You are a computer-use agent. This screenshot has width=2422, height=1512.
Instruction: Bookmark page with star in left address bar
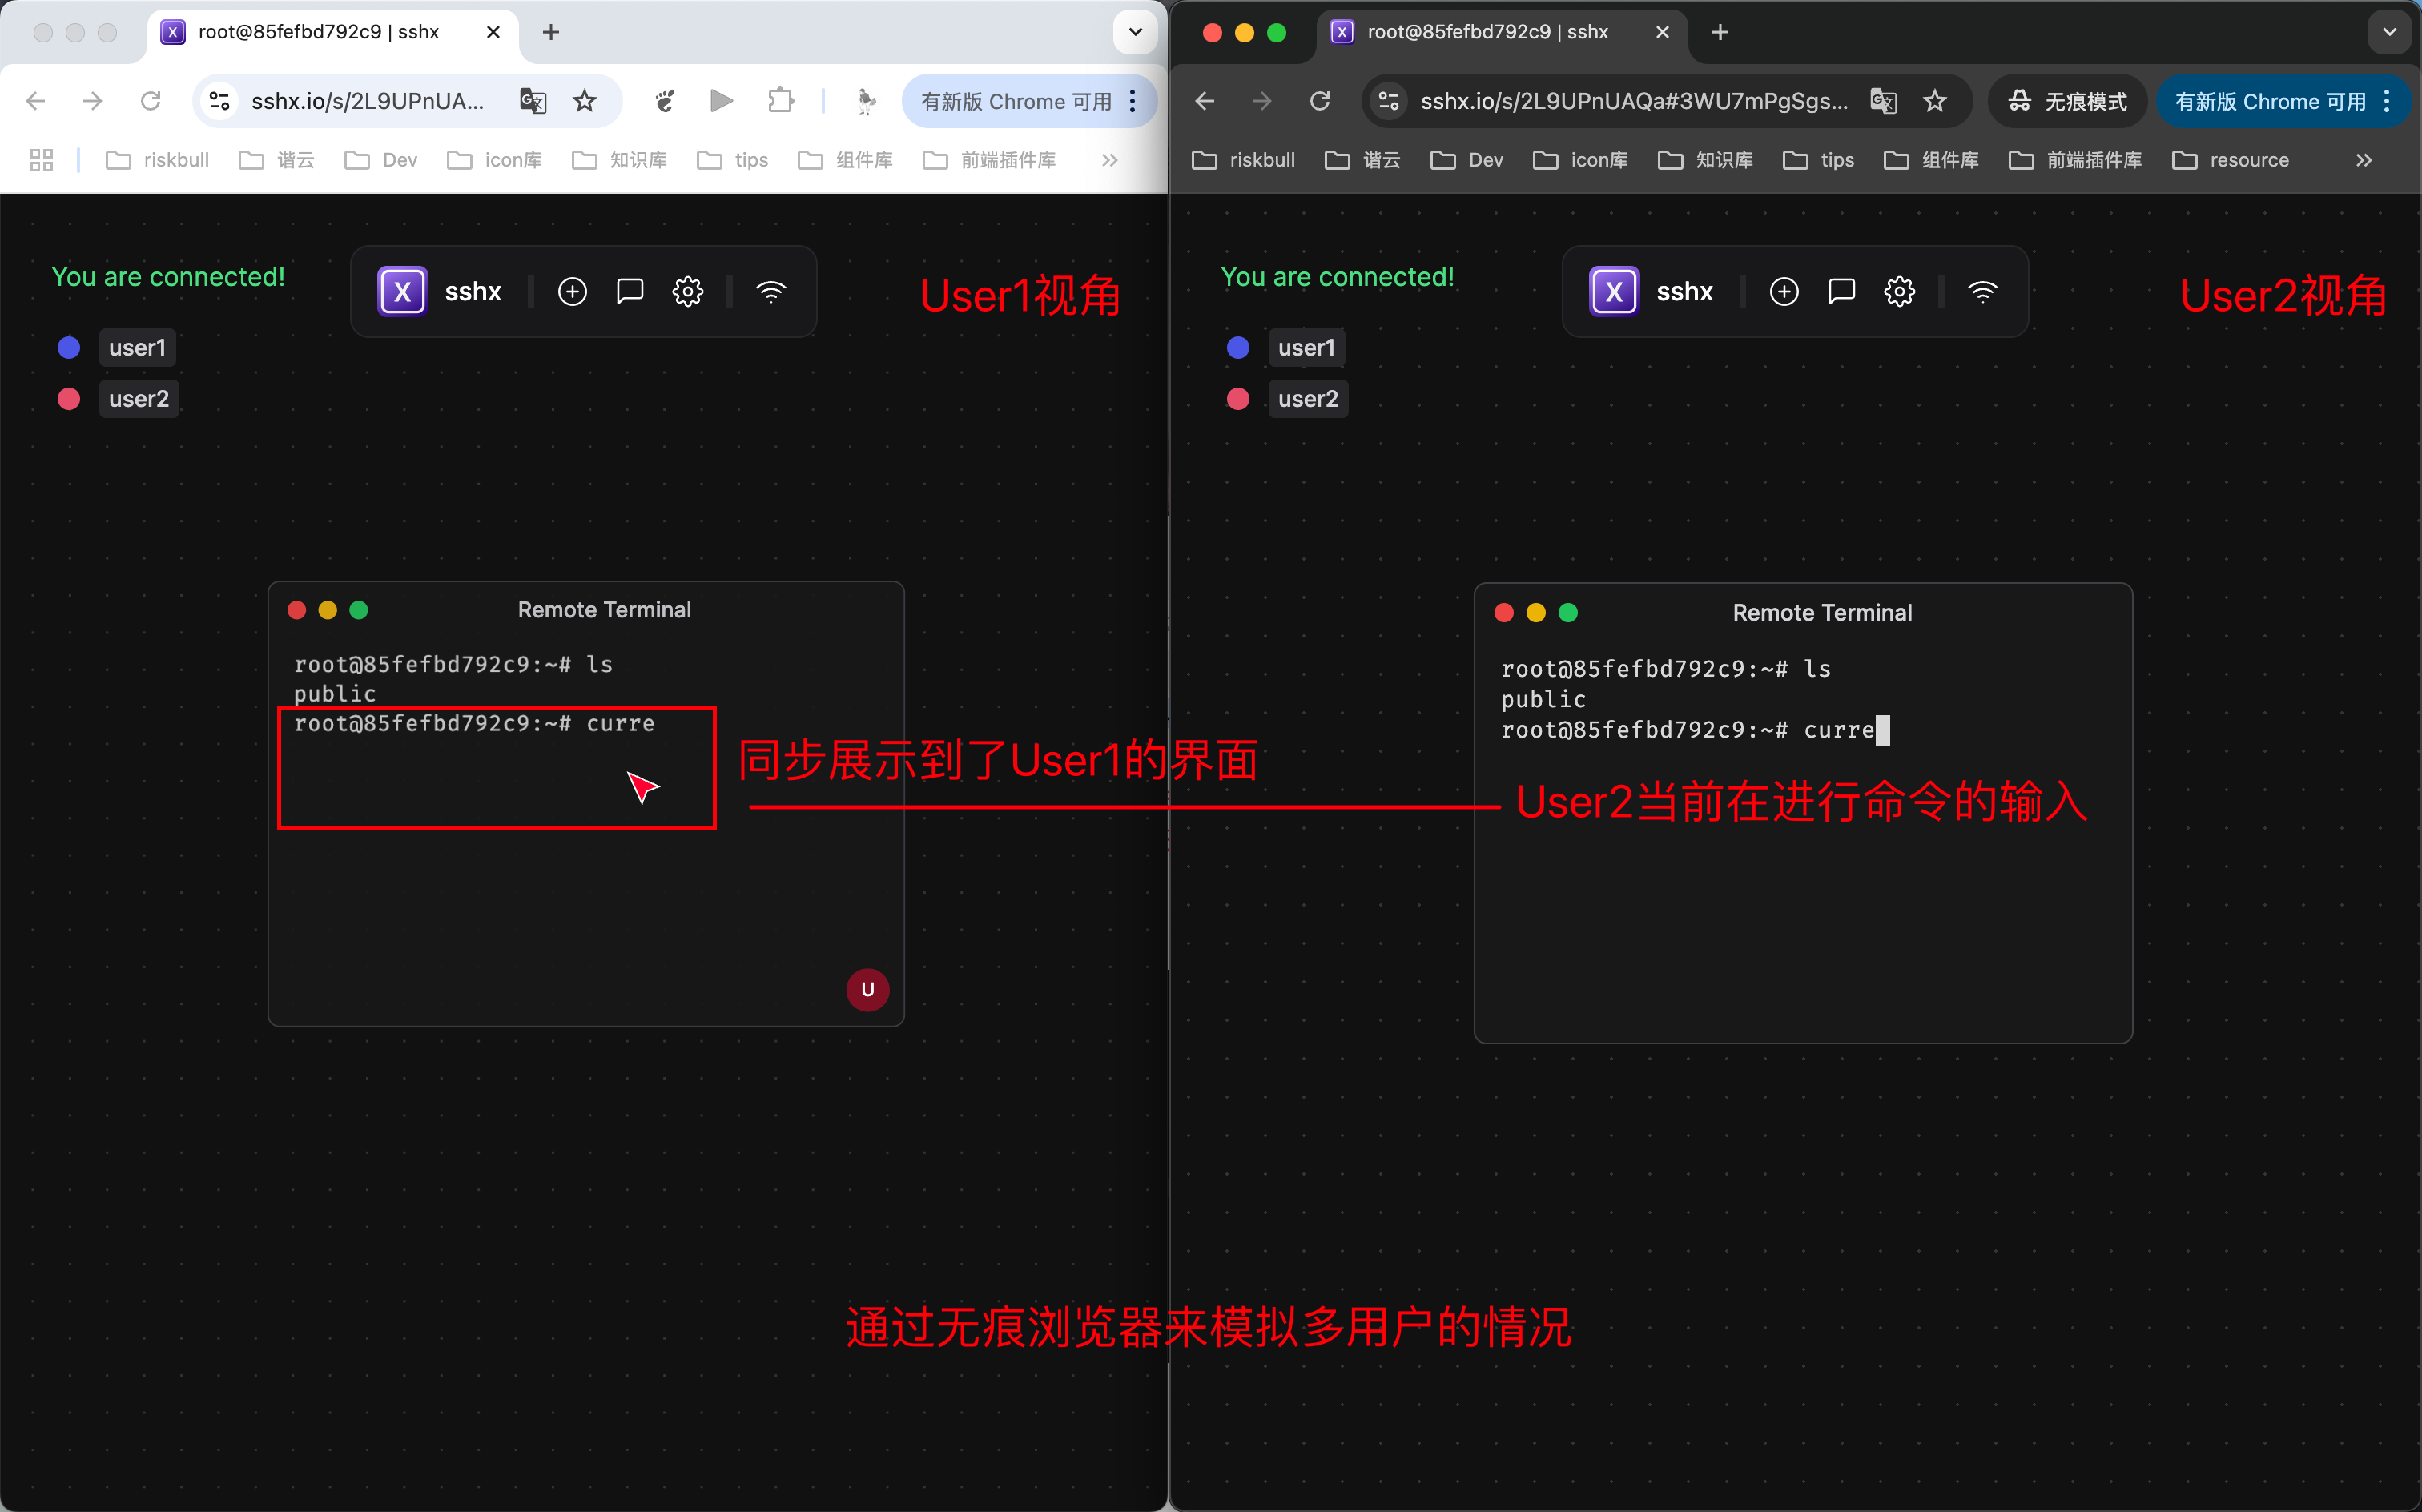585,101
